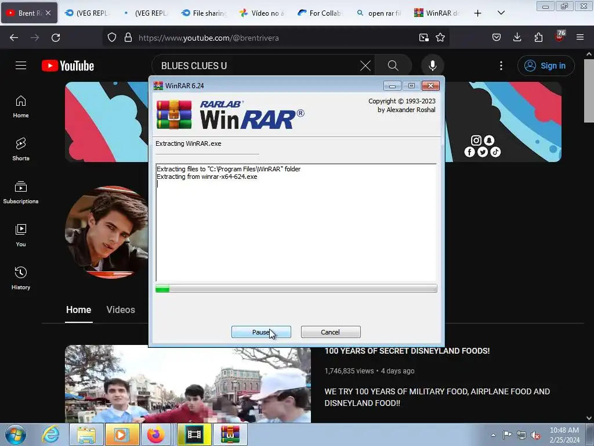Image resolution: width=594 pixels, height=446 pixels.
Task: Open Pocket save icon
Action: 497,38
